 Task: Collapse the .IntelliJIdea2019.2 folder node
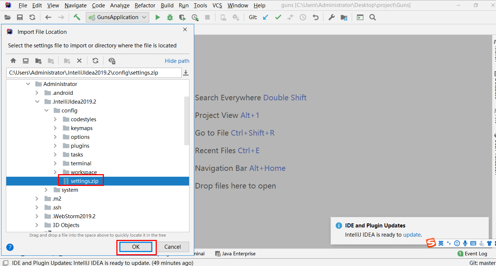pos(37,102)
